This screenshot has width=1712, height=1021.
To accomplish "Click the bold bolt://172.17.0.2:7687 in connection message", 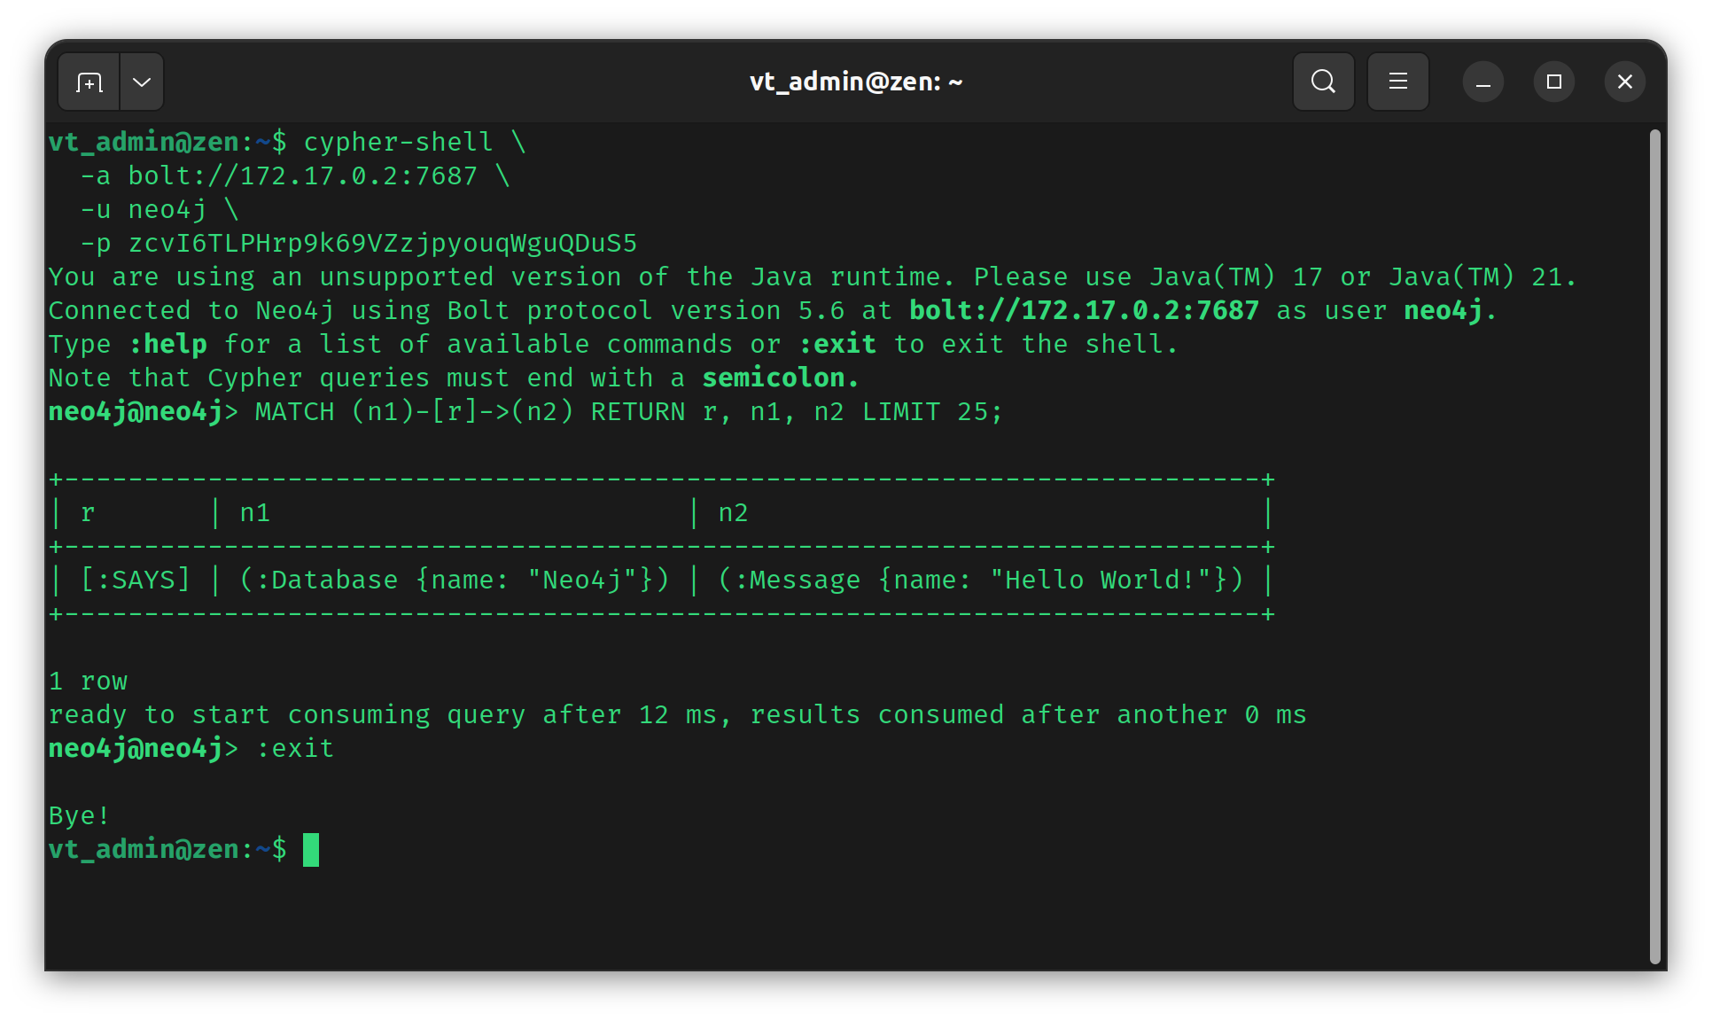I will [1084, 310].
